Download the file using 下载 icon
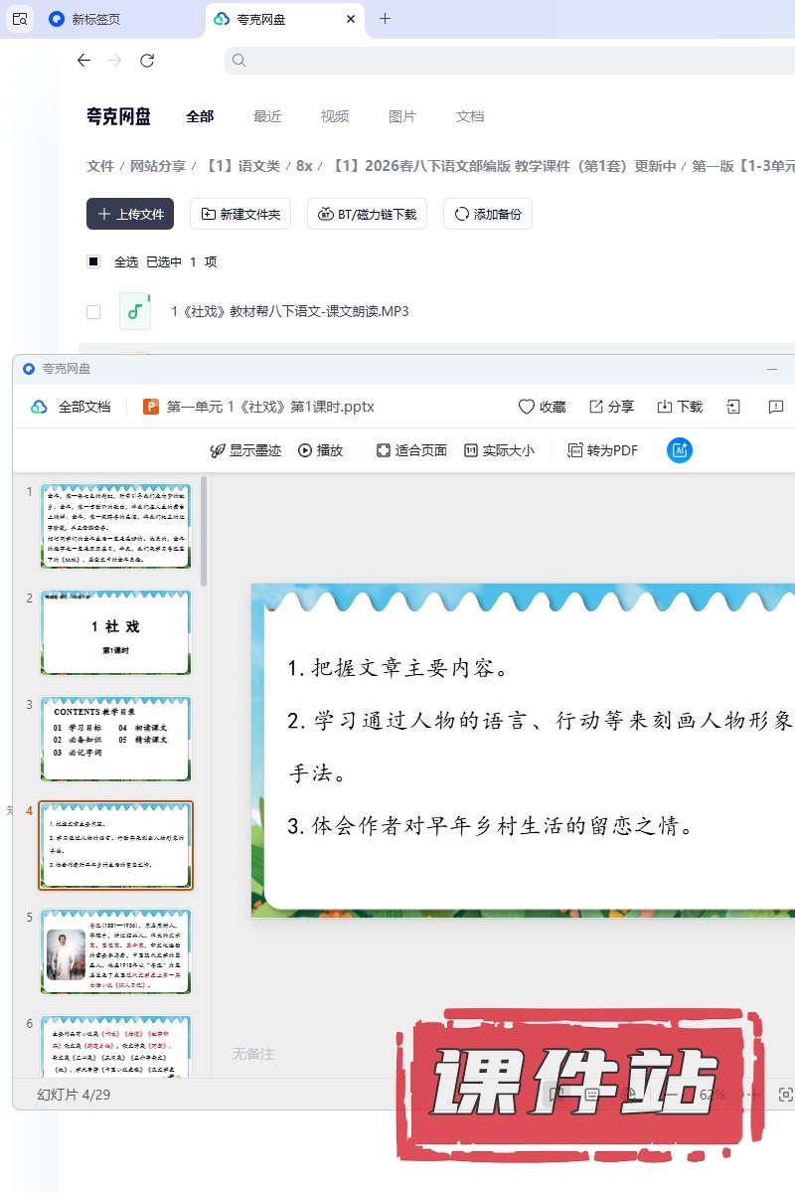795x1193 pixels. pyautogui.click(x=680, y=407)
